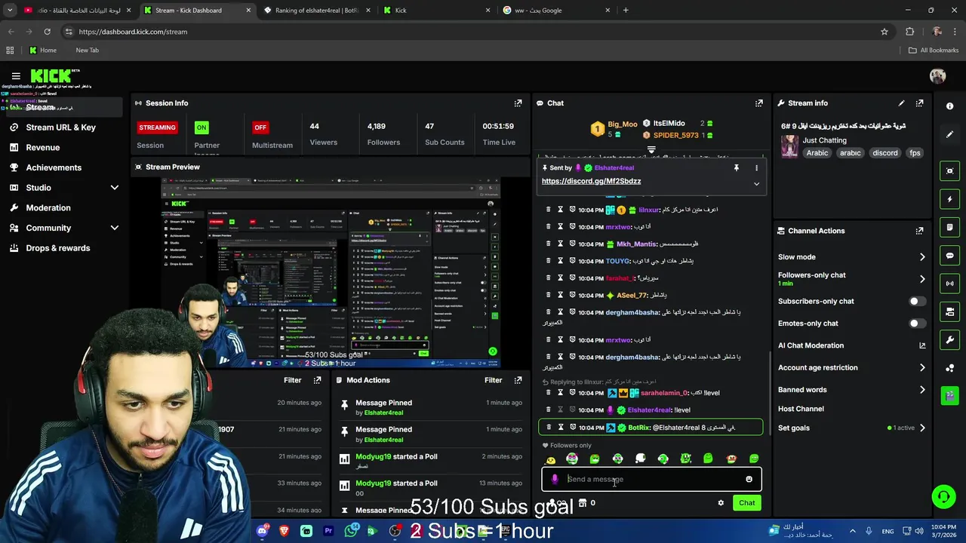Open pinned message three-dot options
The image size is (966, 543).
(756, 167)
